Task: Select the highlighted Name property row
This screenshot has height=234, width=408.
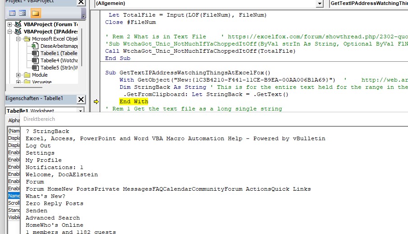Action: (x=14, y=196)
